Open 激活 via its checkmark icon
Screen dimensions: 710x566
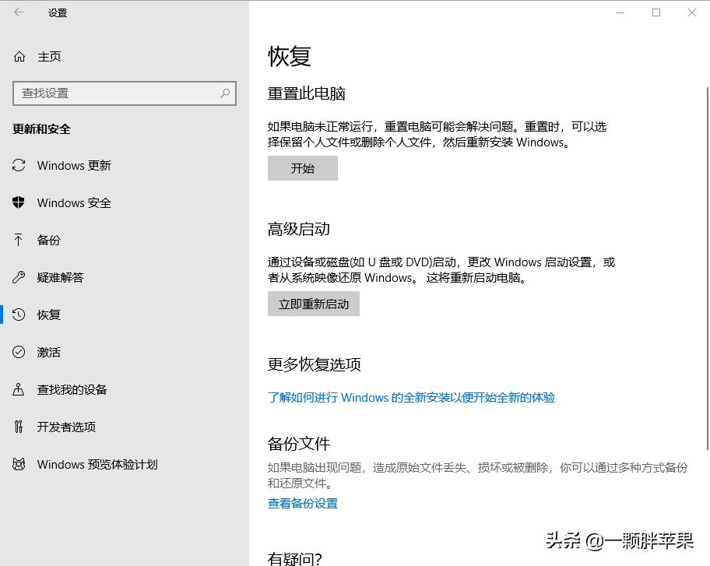click(19, 353)
